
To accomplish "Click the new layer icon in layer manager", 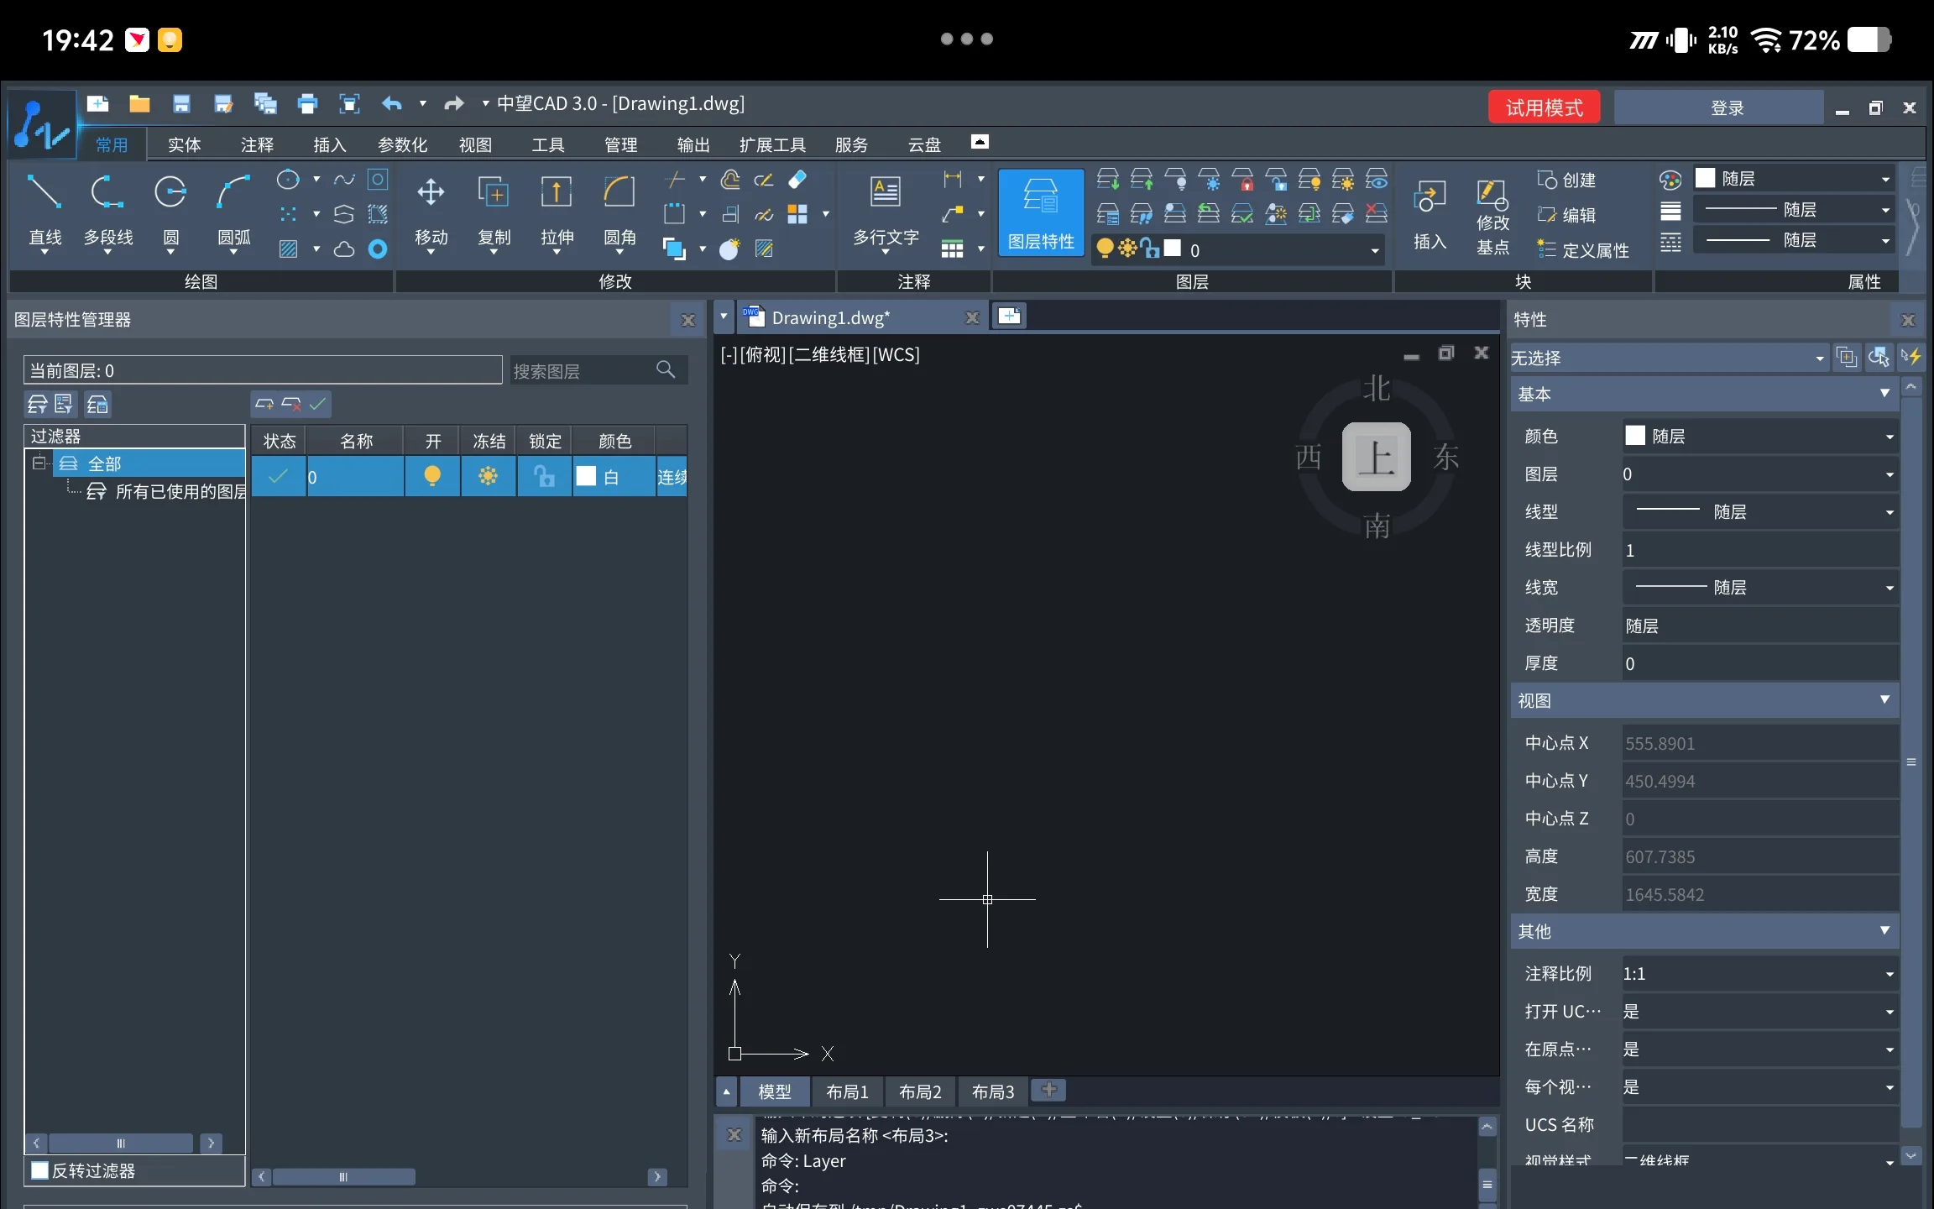I will [x=264, y=404].
